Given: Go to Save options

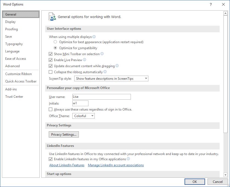Looking at the screenshot, I should point(21,36).
